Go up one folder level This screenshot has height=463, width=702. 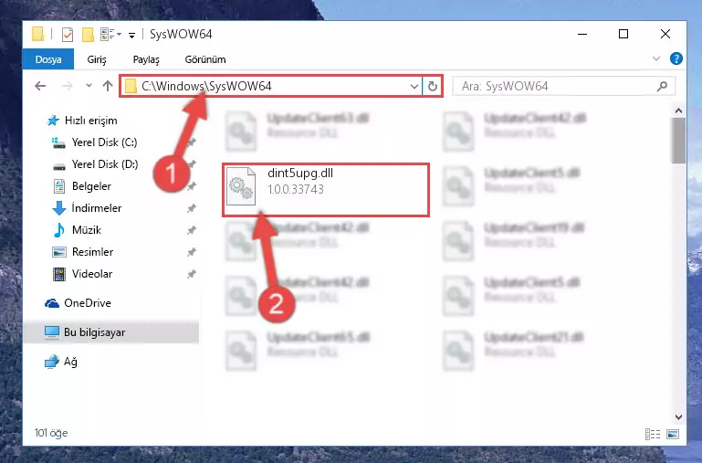[x=108, y=86]
